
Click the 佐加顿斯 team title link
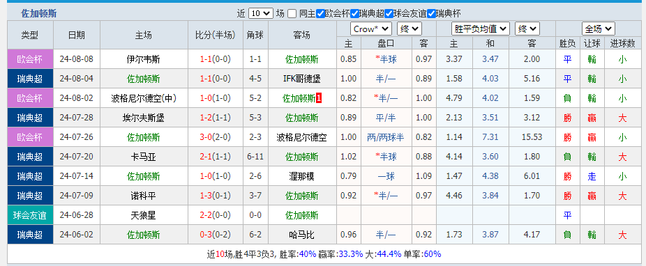coord(39,13)
